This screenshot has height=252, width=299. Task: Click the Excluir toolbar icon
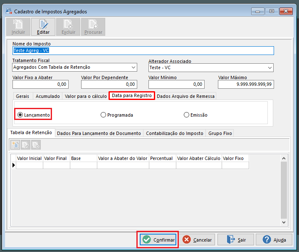coord(68,27)
